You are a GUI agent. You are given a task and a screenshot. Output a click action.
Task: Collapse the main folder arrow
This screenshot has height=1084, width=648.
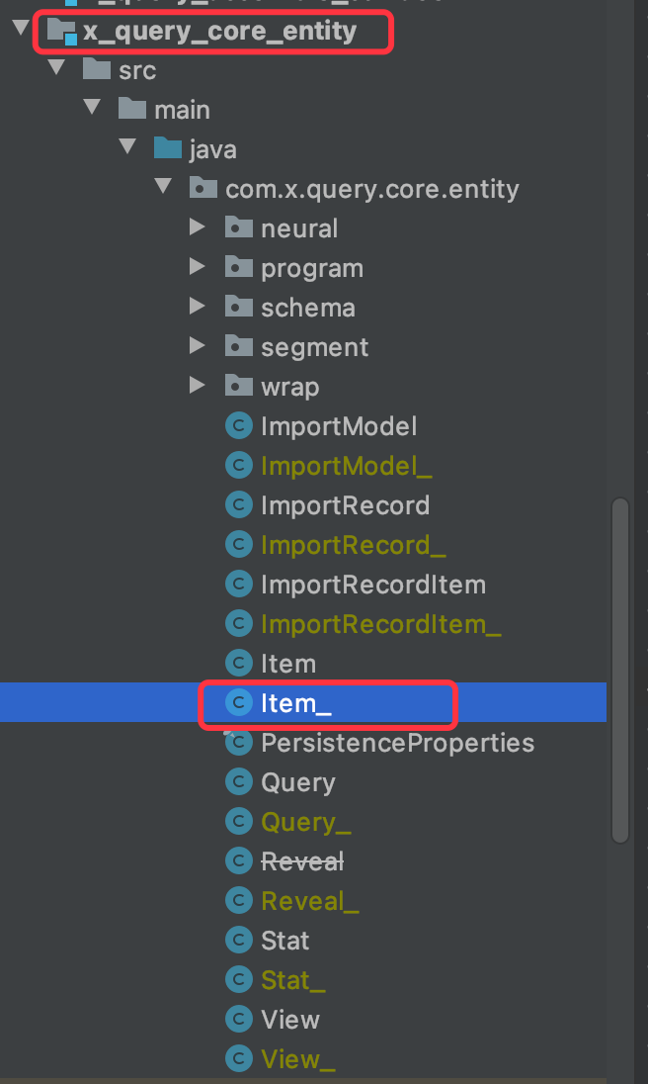[92, 110]
